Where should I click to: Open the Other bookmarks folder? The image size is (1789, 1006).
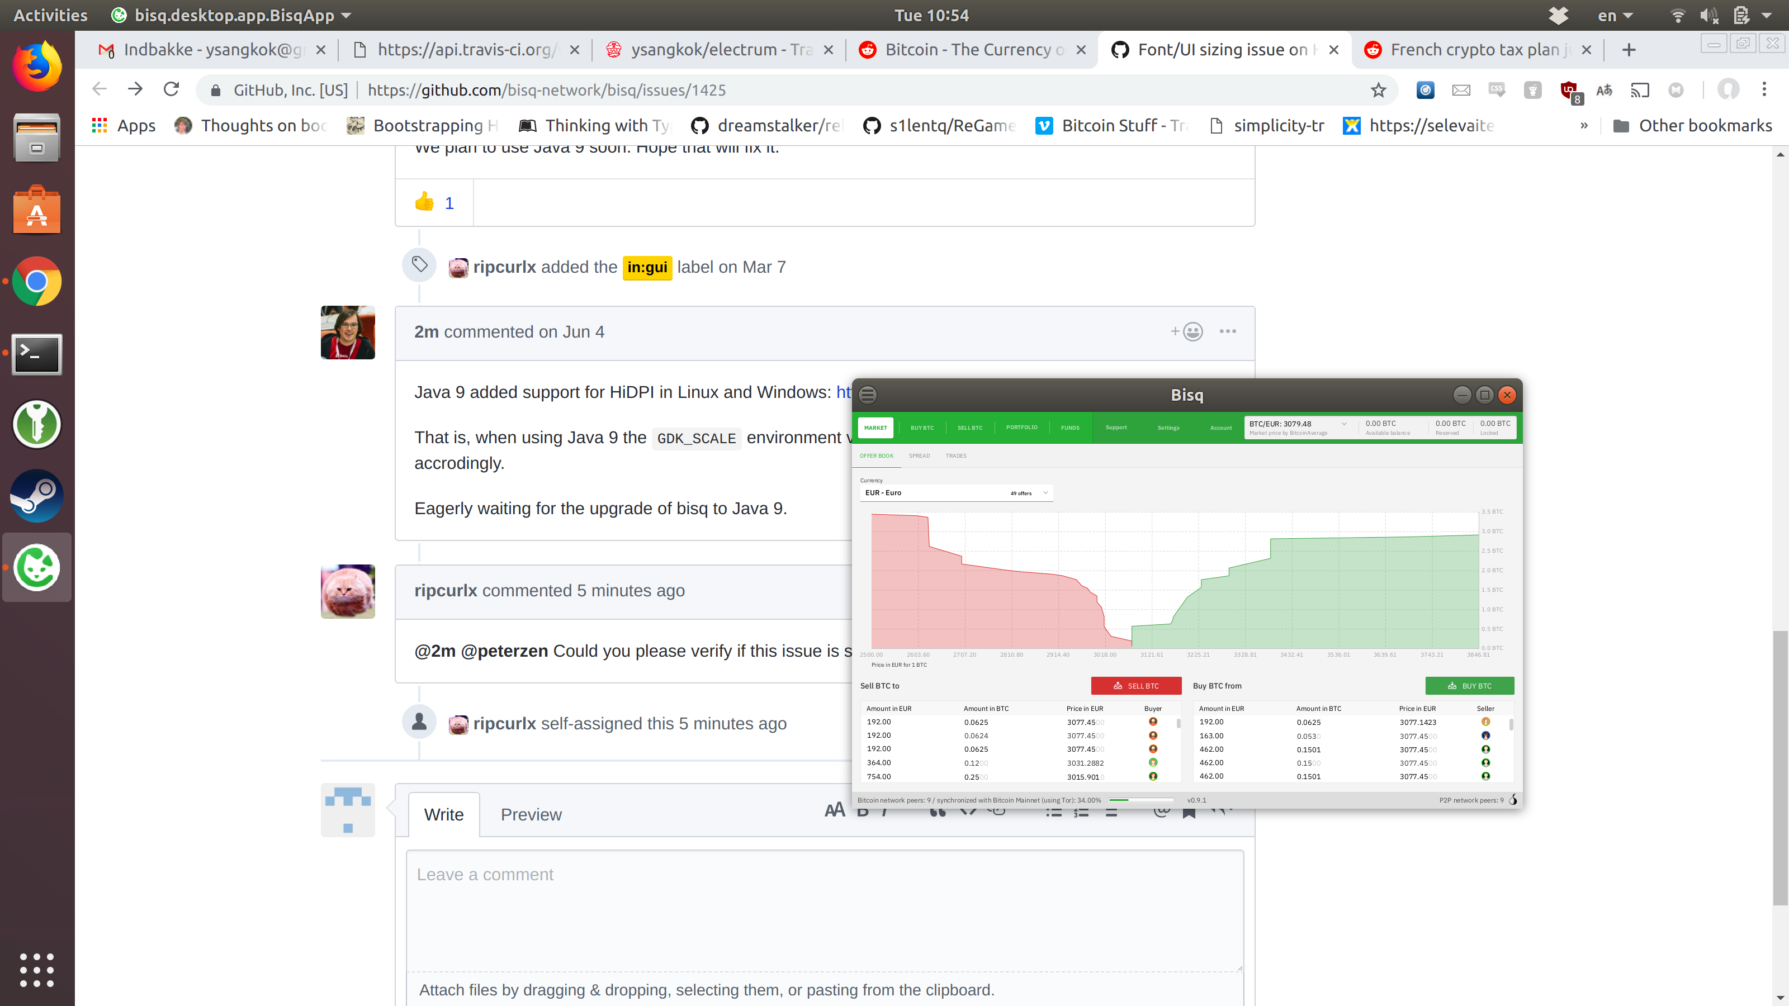[x=1692, y=126]
